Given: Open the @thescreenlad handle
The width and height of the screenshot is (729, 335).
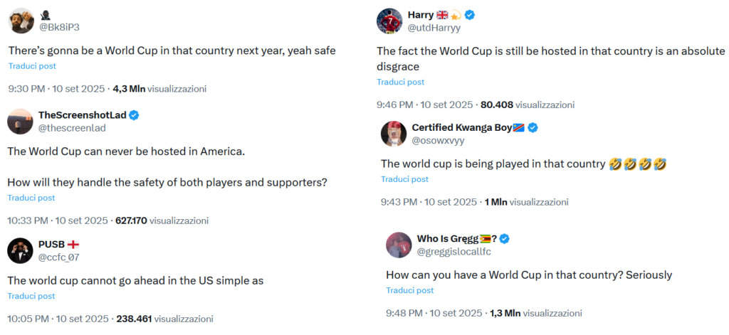Looking at the screenshot, I should (72, 128).
